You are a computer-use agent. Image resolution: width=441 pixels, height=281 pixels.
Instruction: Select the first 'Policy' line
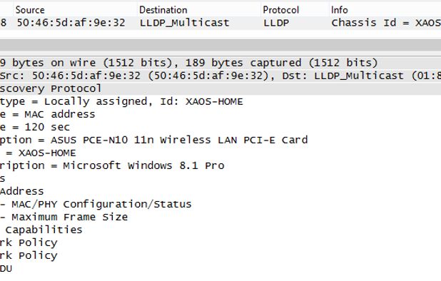click(220, 242)
